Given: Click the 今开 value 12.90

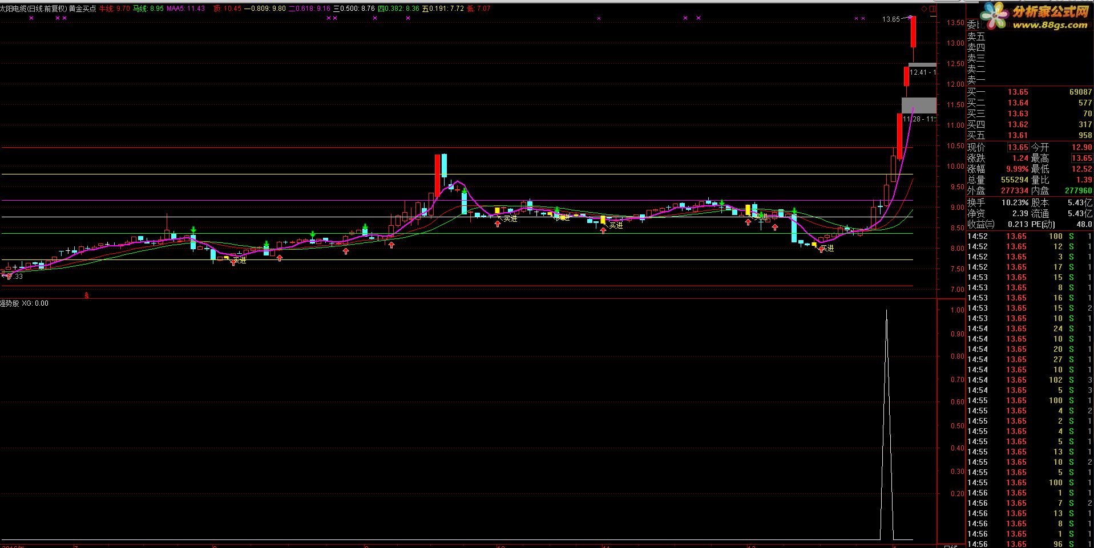Looking at the screenshot, I should pos(1081,147).
